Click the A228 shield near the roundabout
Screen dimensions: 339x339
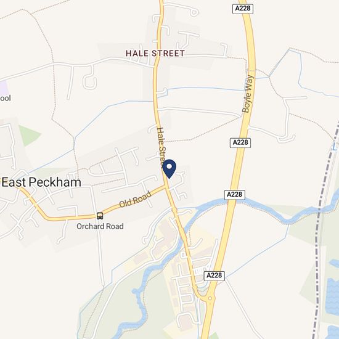coord(214,276)
